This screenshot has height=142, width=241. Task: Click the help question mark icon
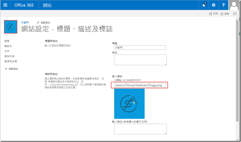point(223,5)
